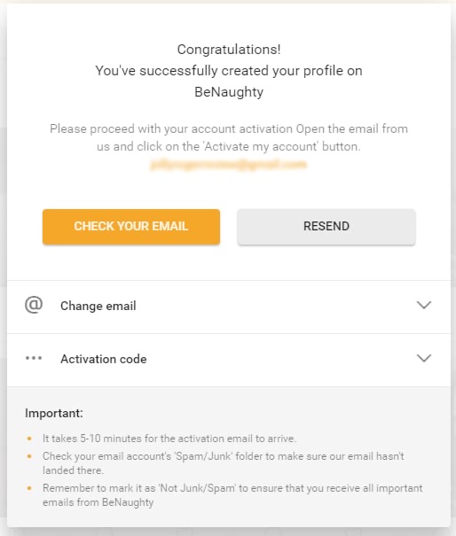Click the RESEND button
This screenshot has width=456, height=536.
326,227
